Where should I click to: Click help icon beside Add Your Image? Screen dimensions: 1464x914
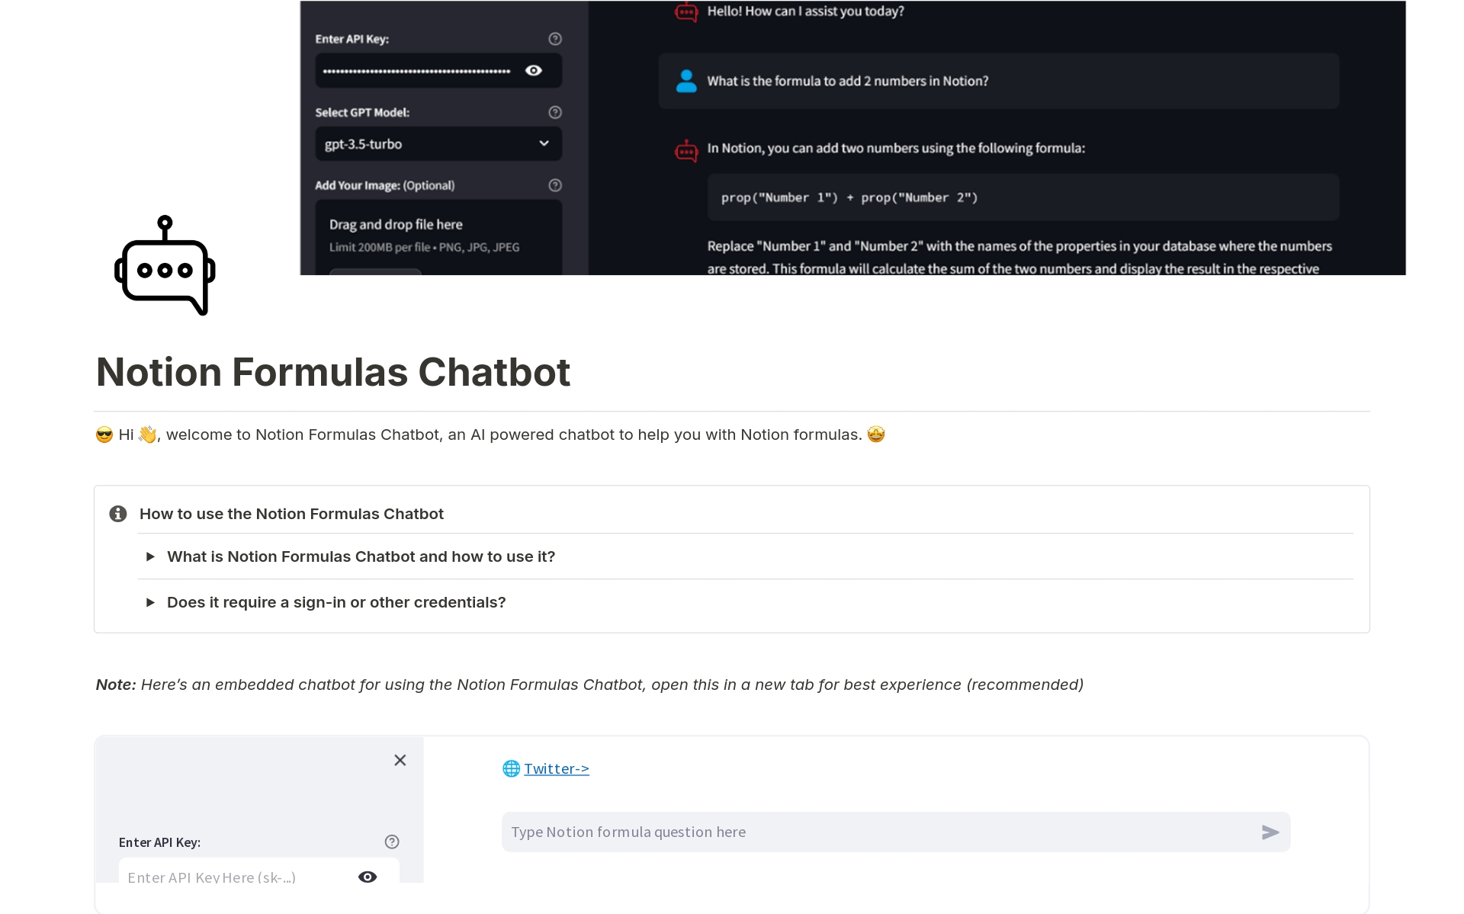point(555,185)
